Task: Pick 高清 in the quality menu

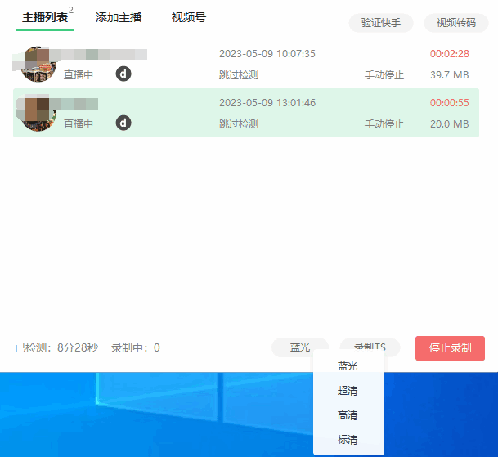Action: click(348, 415)
